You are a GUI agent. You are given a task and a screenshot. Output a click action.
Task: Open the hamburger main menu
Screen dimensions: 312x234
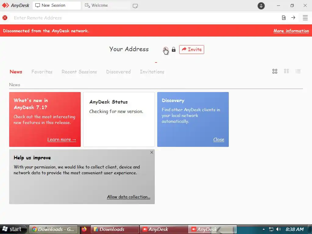click(x=305, y=18)
